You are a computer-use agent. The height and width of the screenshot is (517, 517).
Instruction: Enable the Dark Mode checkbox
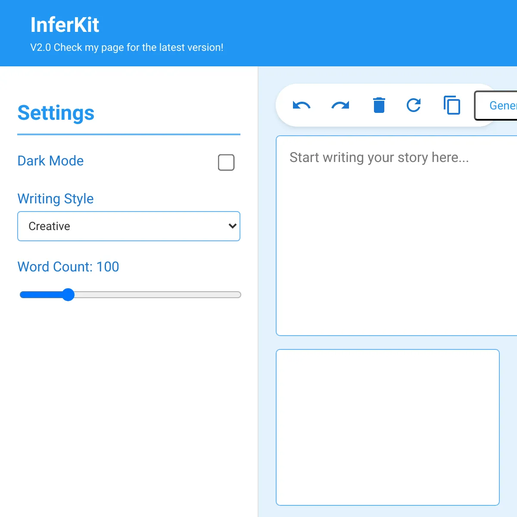[226, 162]
